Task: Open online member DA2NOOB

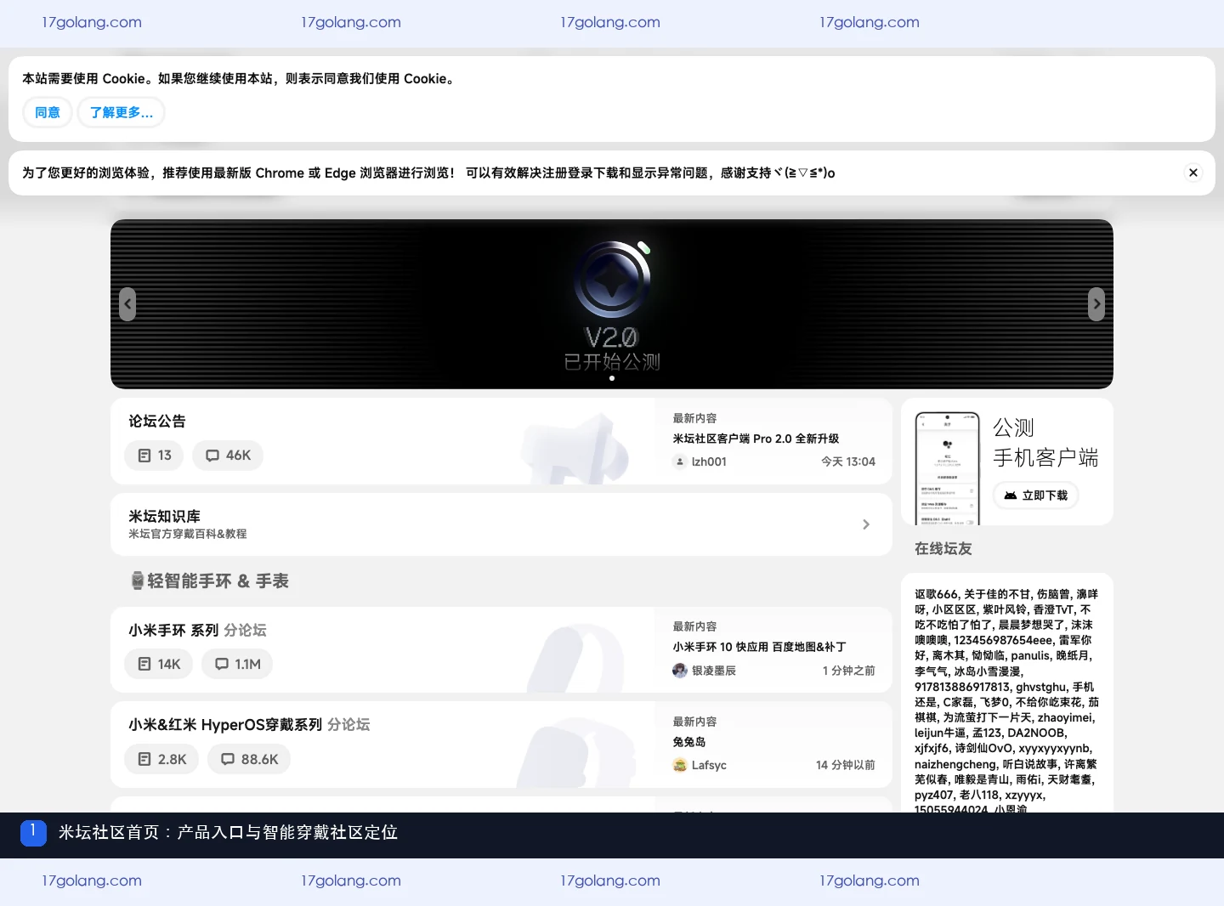Action: [x=1036, y=733]
